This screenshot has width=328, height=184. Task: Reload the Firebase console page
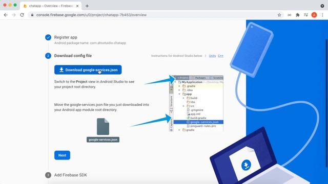point(22,15)
